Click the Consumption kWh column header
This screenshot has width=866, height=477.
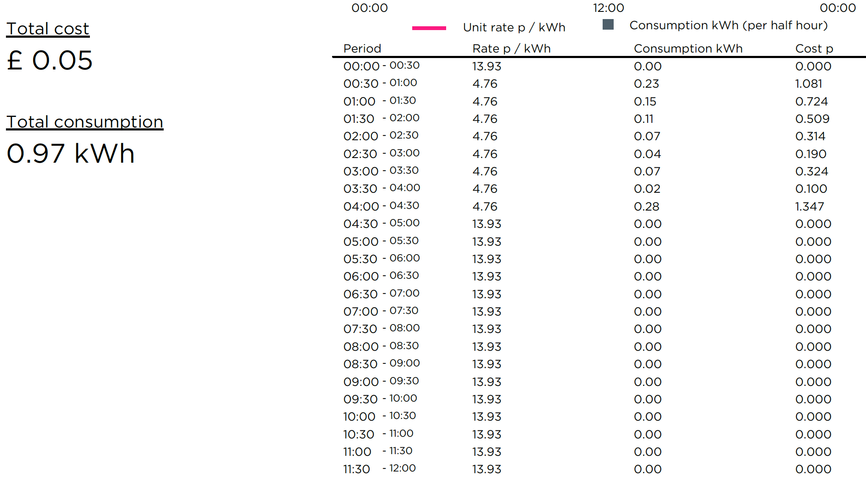click(688, 48)
